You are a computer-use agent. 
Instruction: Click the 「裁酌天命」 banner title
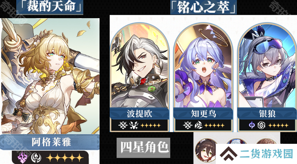tap(50, 7)
